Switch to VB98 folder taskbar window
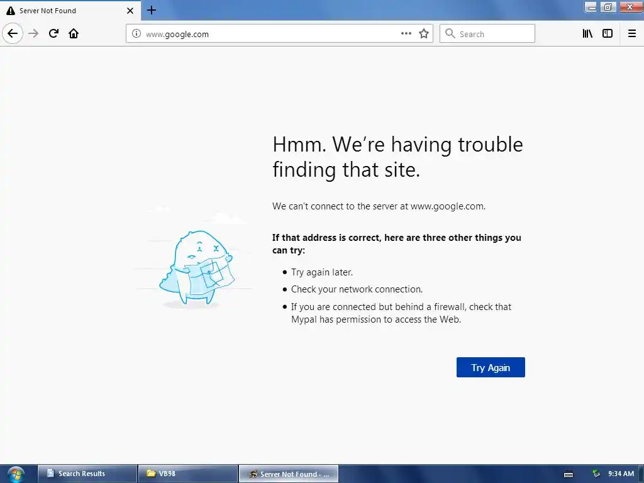 [188, 474]
